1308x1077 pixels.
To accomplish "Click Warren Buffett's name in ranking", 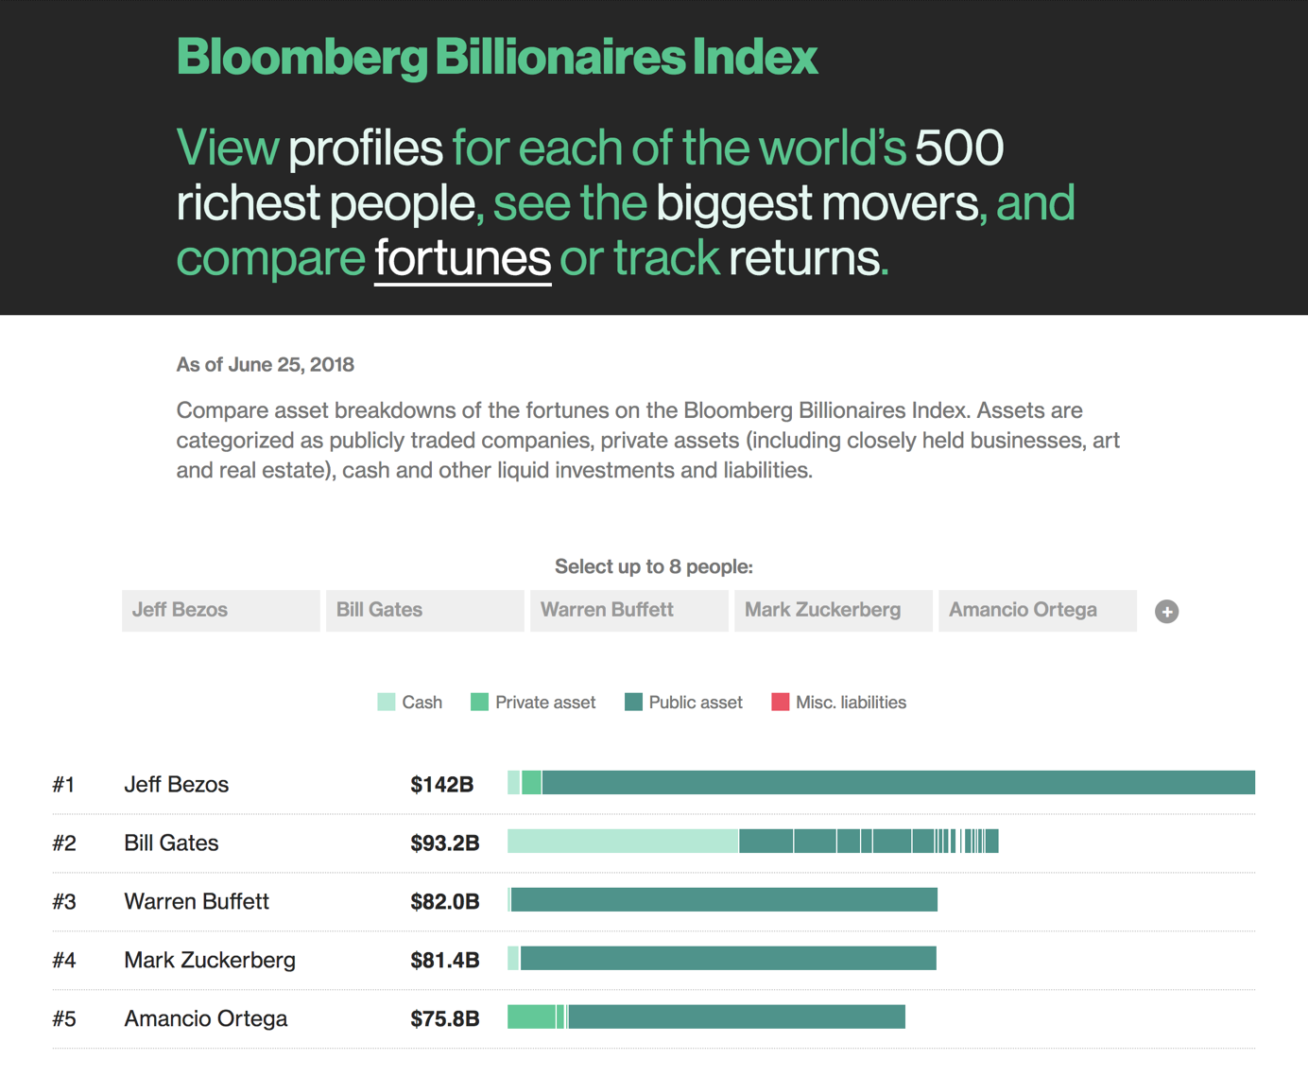I will tap(197, 901).
